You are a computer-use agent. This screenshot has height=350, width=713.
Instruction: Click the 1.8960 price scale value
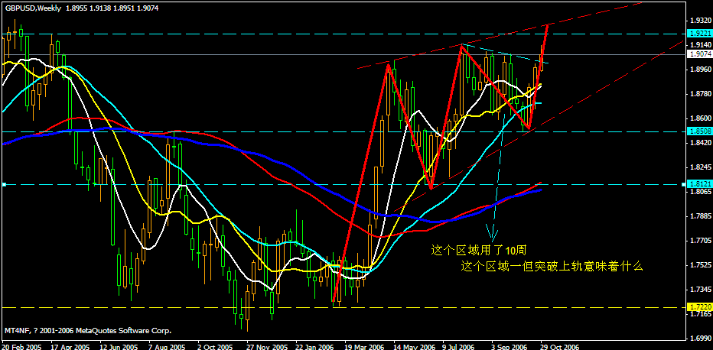[699, 70]
